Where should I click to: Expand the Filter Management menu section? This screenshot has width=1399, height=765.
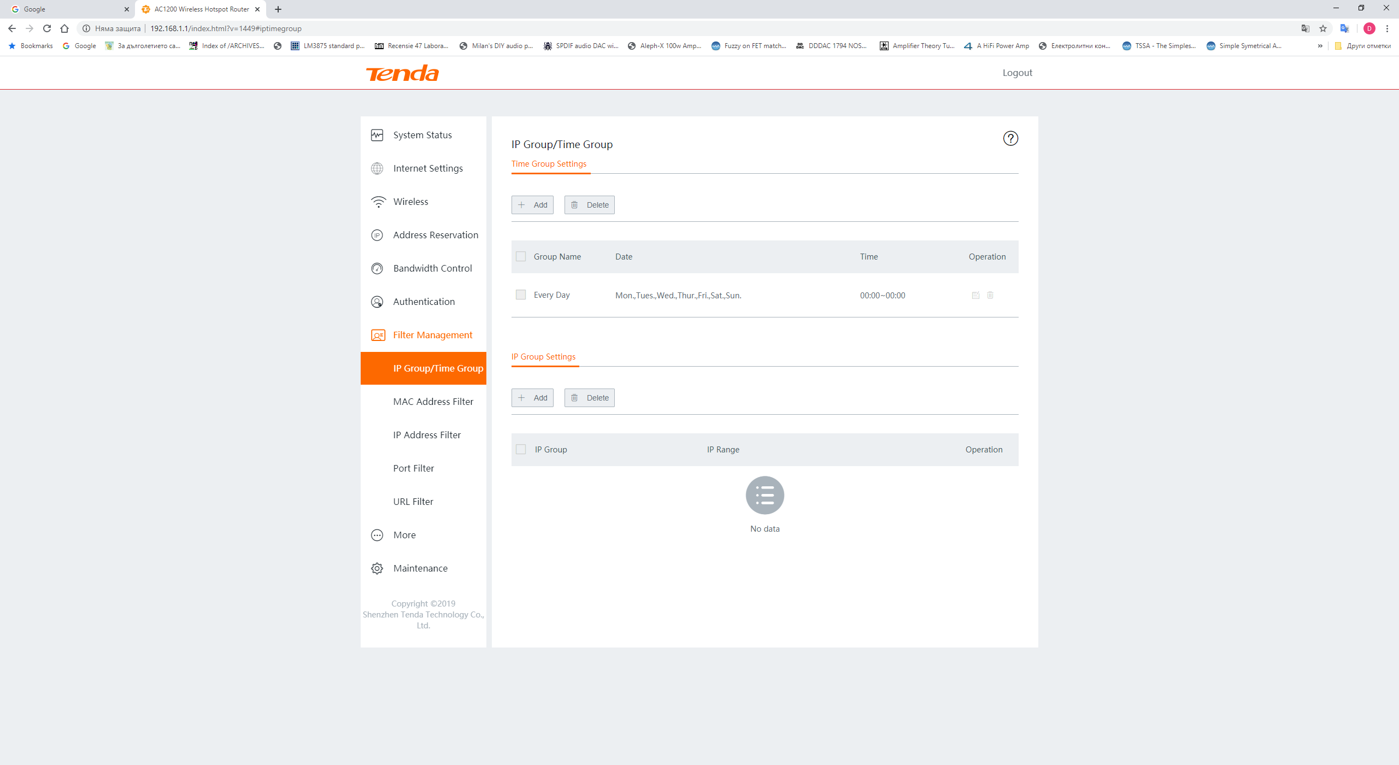(x=424, y=335)
